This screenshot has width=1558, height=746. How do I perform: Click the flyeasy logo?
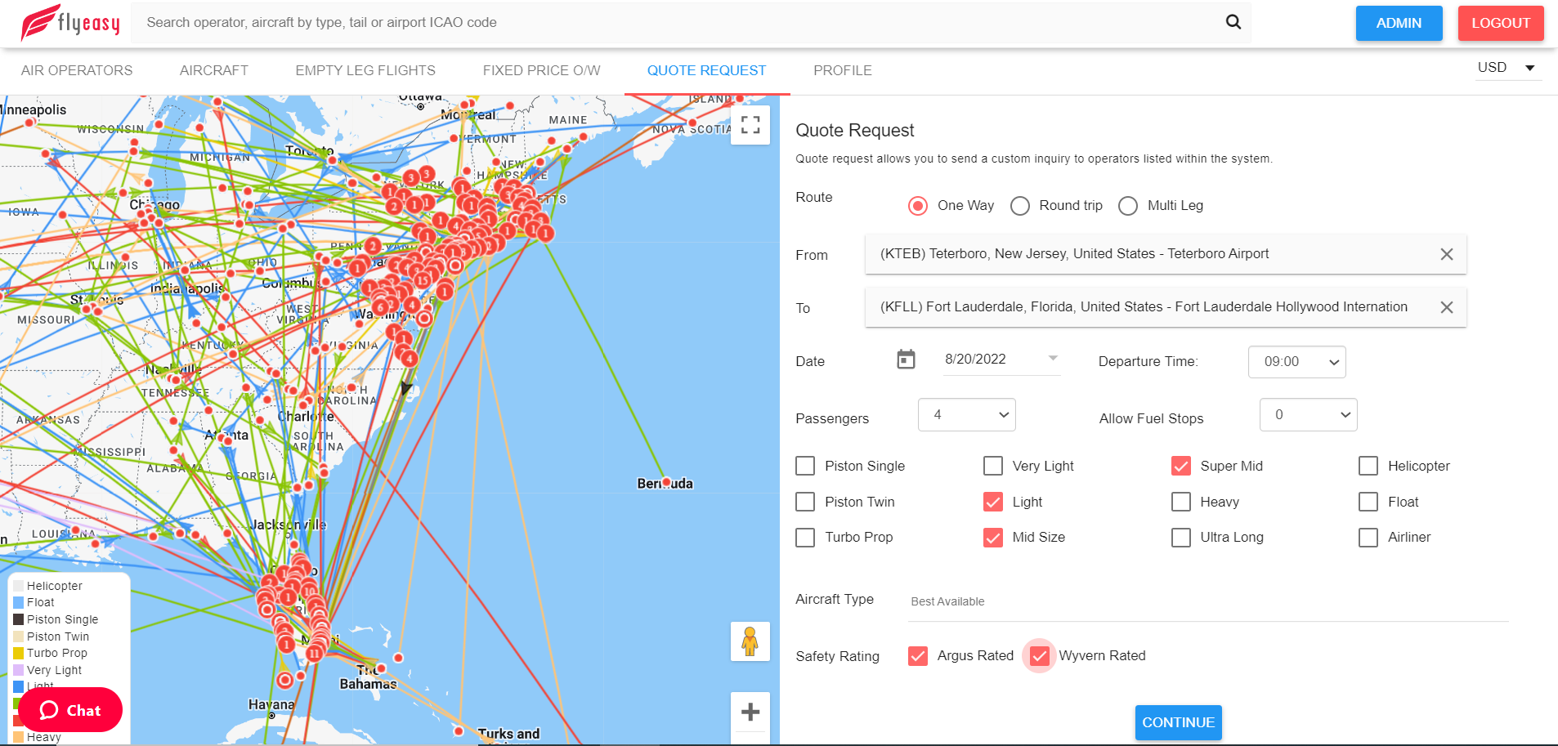(x=70, y=23)
